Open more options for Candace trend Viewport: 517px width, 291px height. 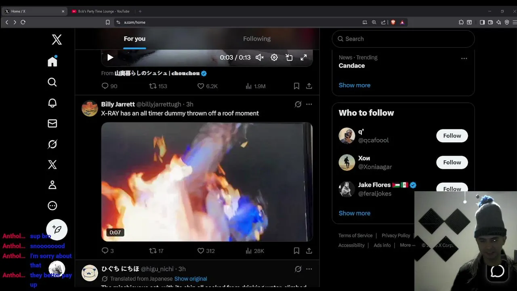464,58
